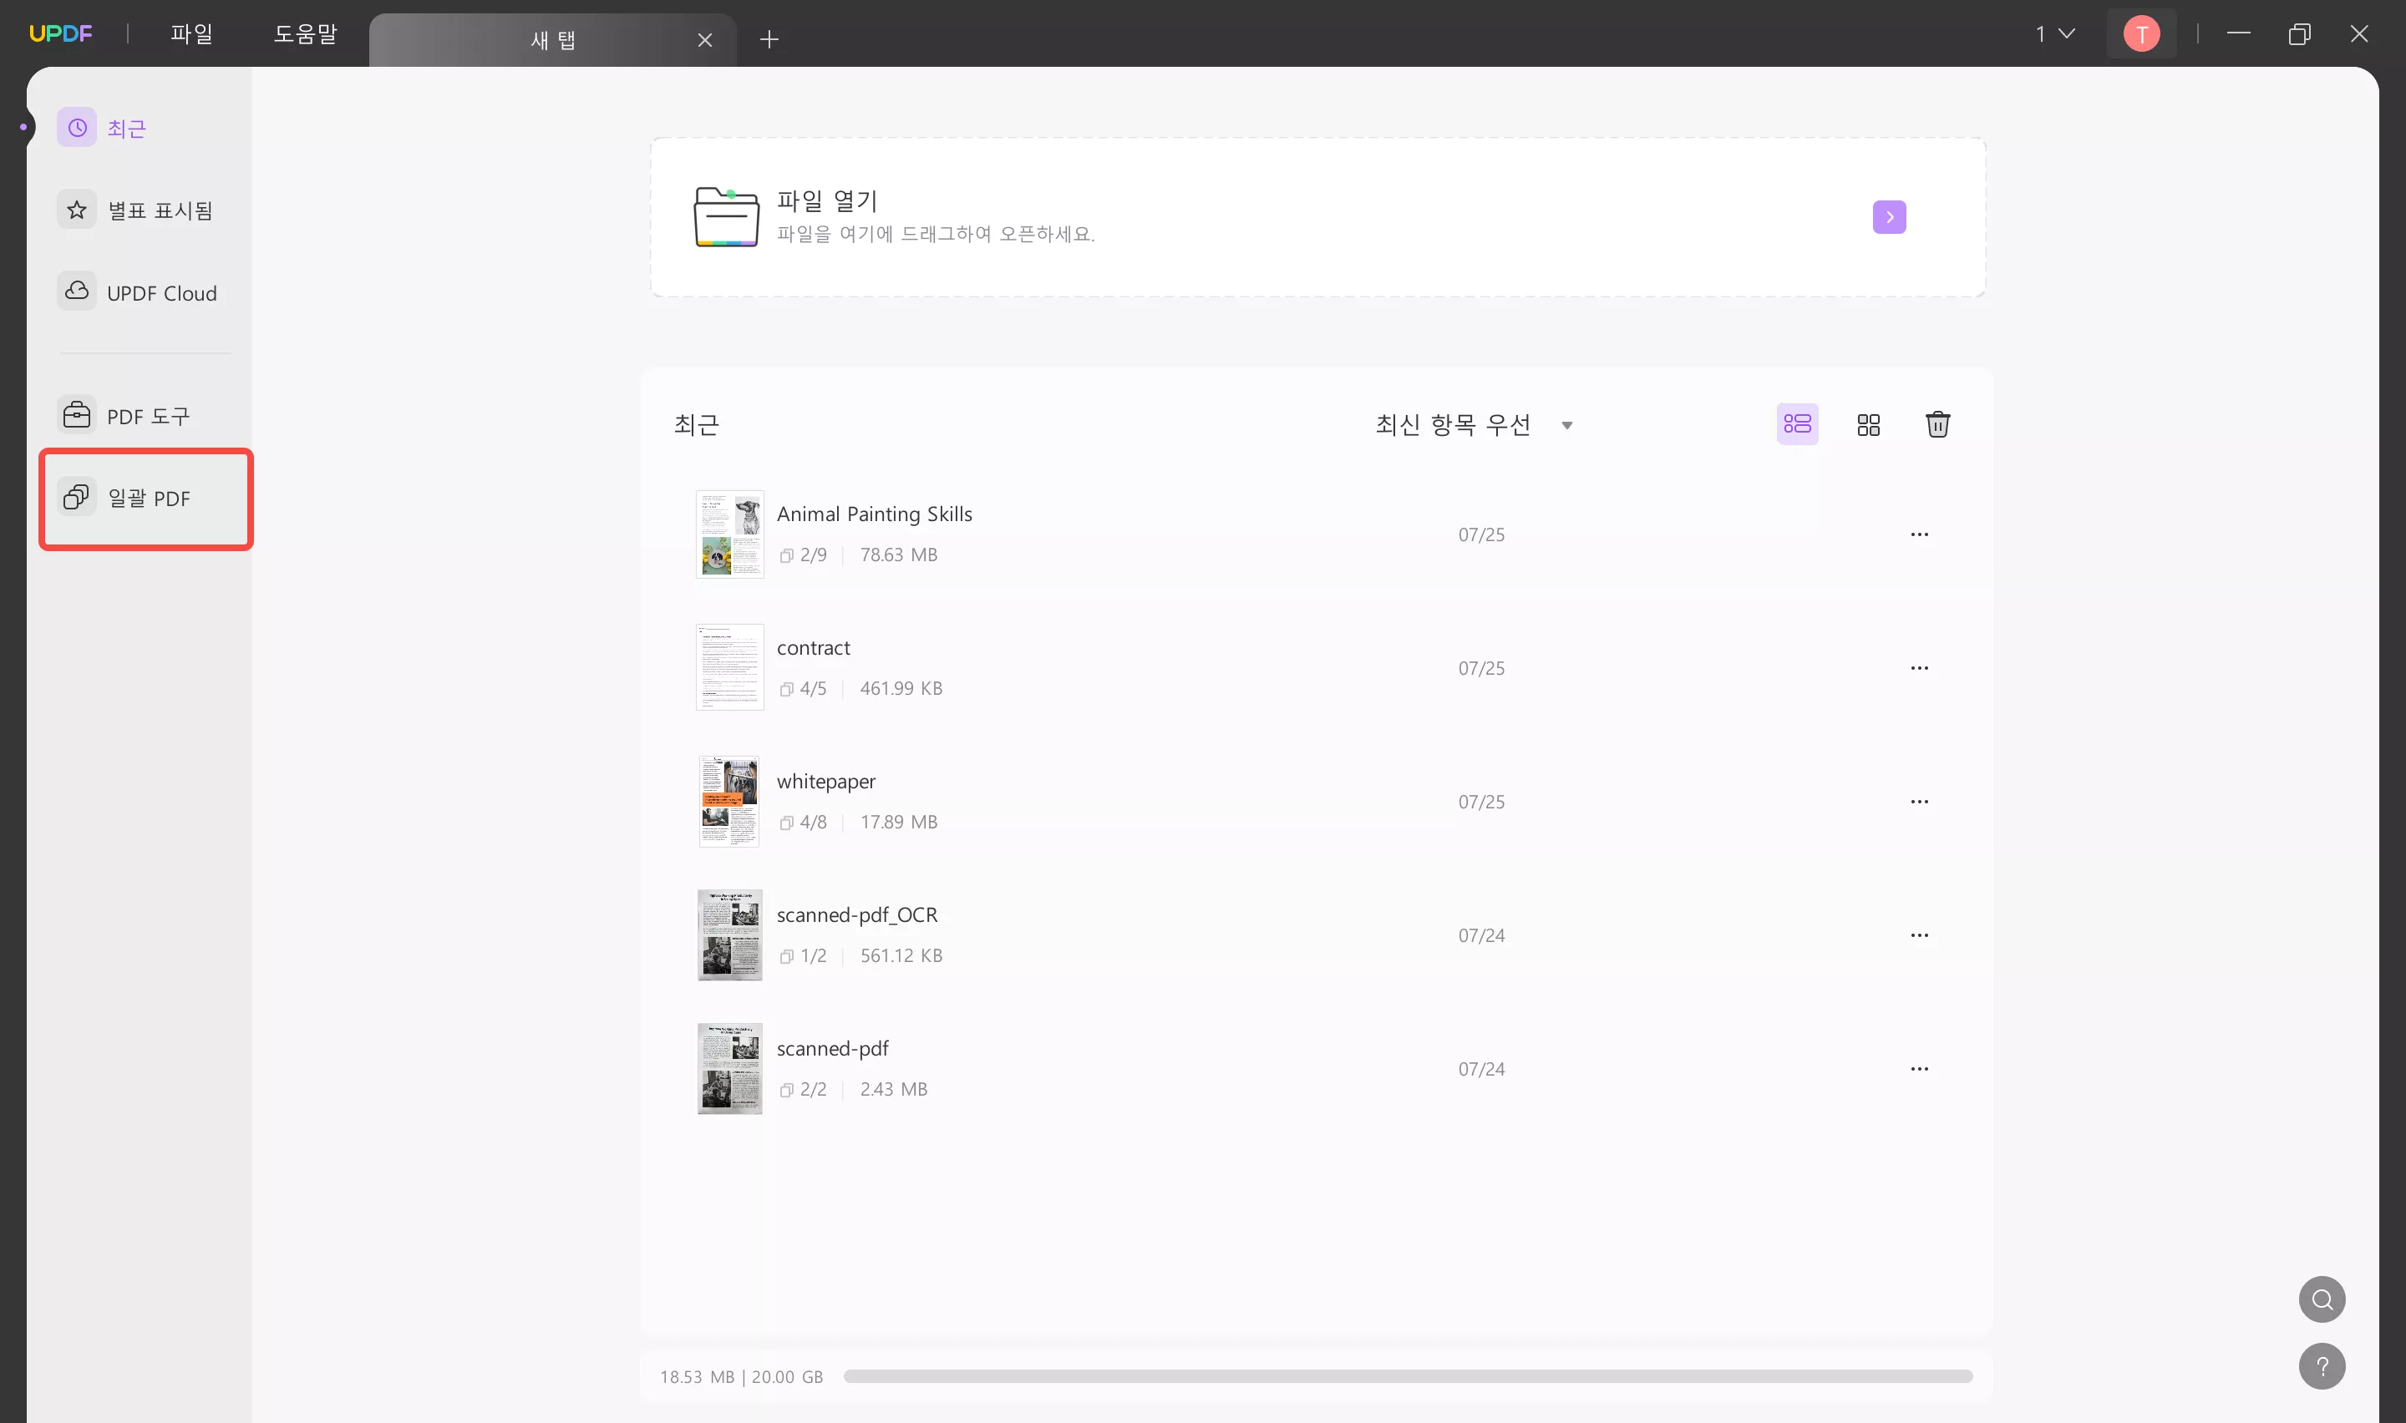
Task: Click the cloud storage usage bar
Action: (1408, 1376)
